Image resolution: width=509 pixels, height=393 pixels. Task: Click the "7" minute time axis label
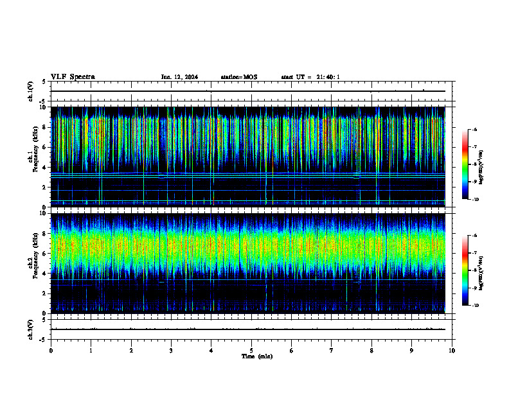pos(332,351)
